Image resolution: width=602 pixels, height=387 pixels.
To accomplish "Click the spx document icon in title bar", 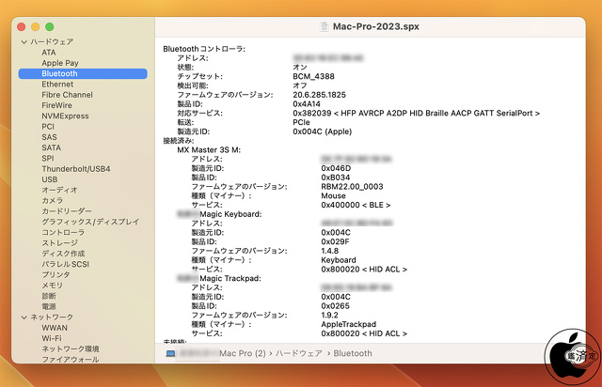I will (x=325, y=26).
